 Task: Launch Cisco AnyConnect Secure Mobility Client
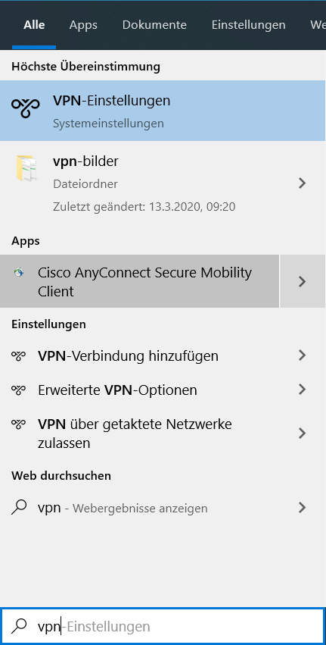[x=140, y=281]
